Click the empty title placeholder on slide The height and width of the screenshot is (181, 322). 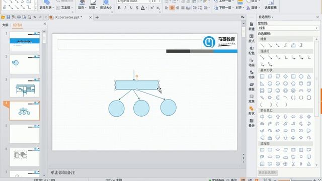click(x=130, y=44)
